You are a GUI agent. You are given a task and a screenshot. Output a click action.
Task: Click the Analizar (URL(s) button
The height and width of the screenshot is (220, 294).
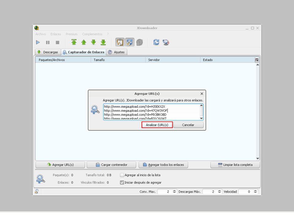click(x=157, y=125)
